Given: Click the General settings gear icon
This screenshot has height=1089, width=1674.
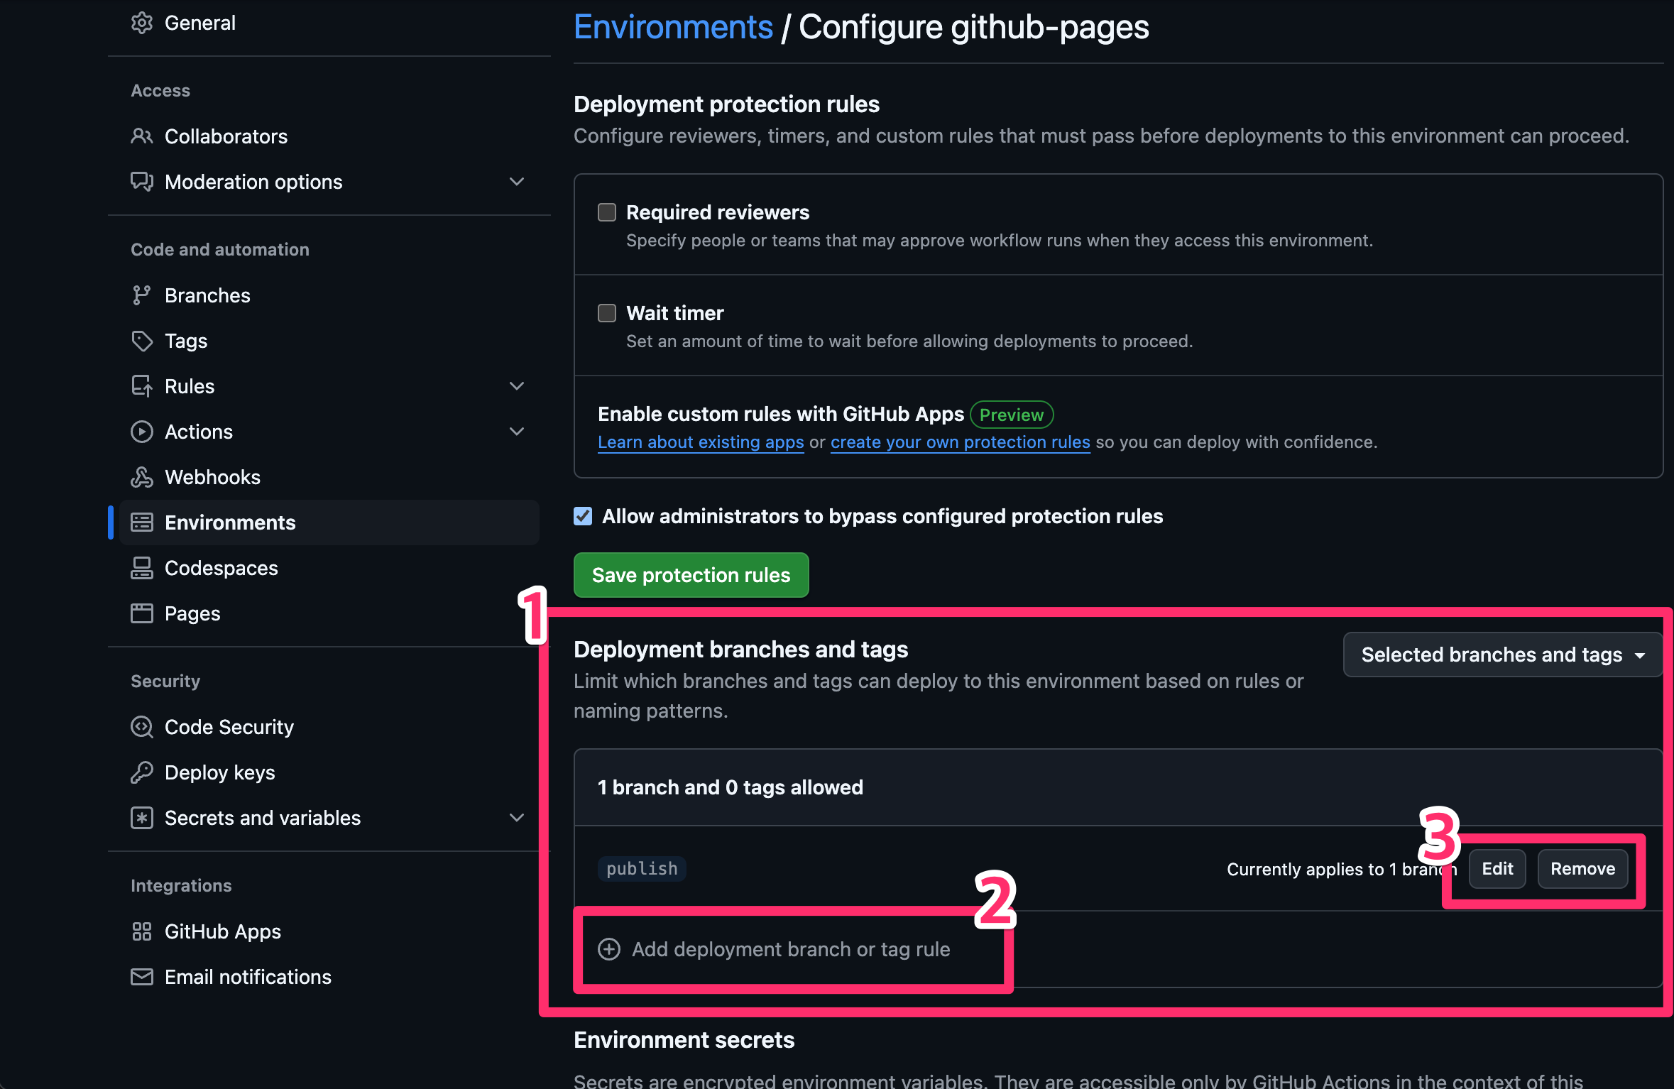Looking at the screenshot, I should coord(142,22).
